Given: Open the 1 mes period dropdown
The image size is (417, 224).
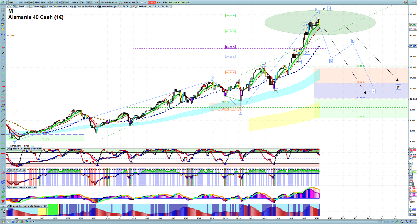Looking at the screenshot, I should [x=74, y=2].
